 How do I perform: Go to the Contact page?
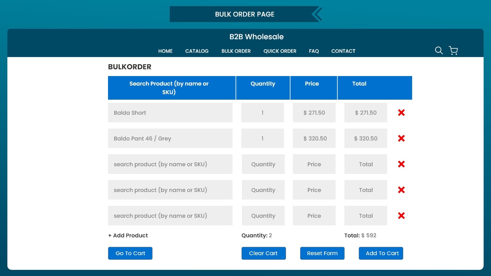click(343, 51)
